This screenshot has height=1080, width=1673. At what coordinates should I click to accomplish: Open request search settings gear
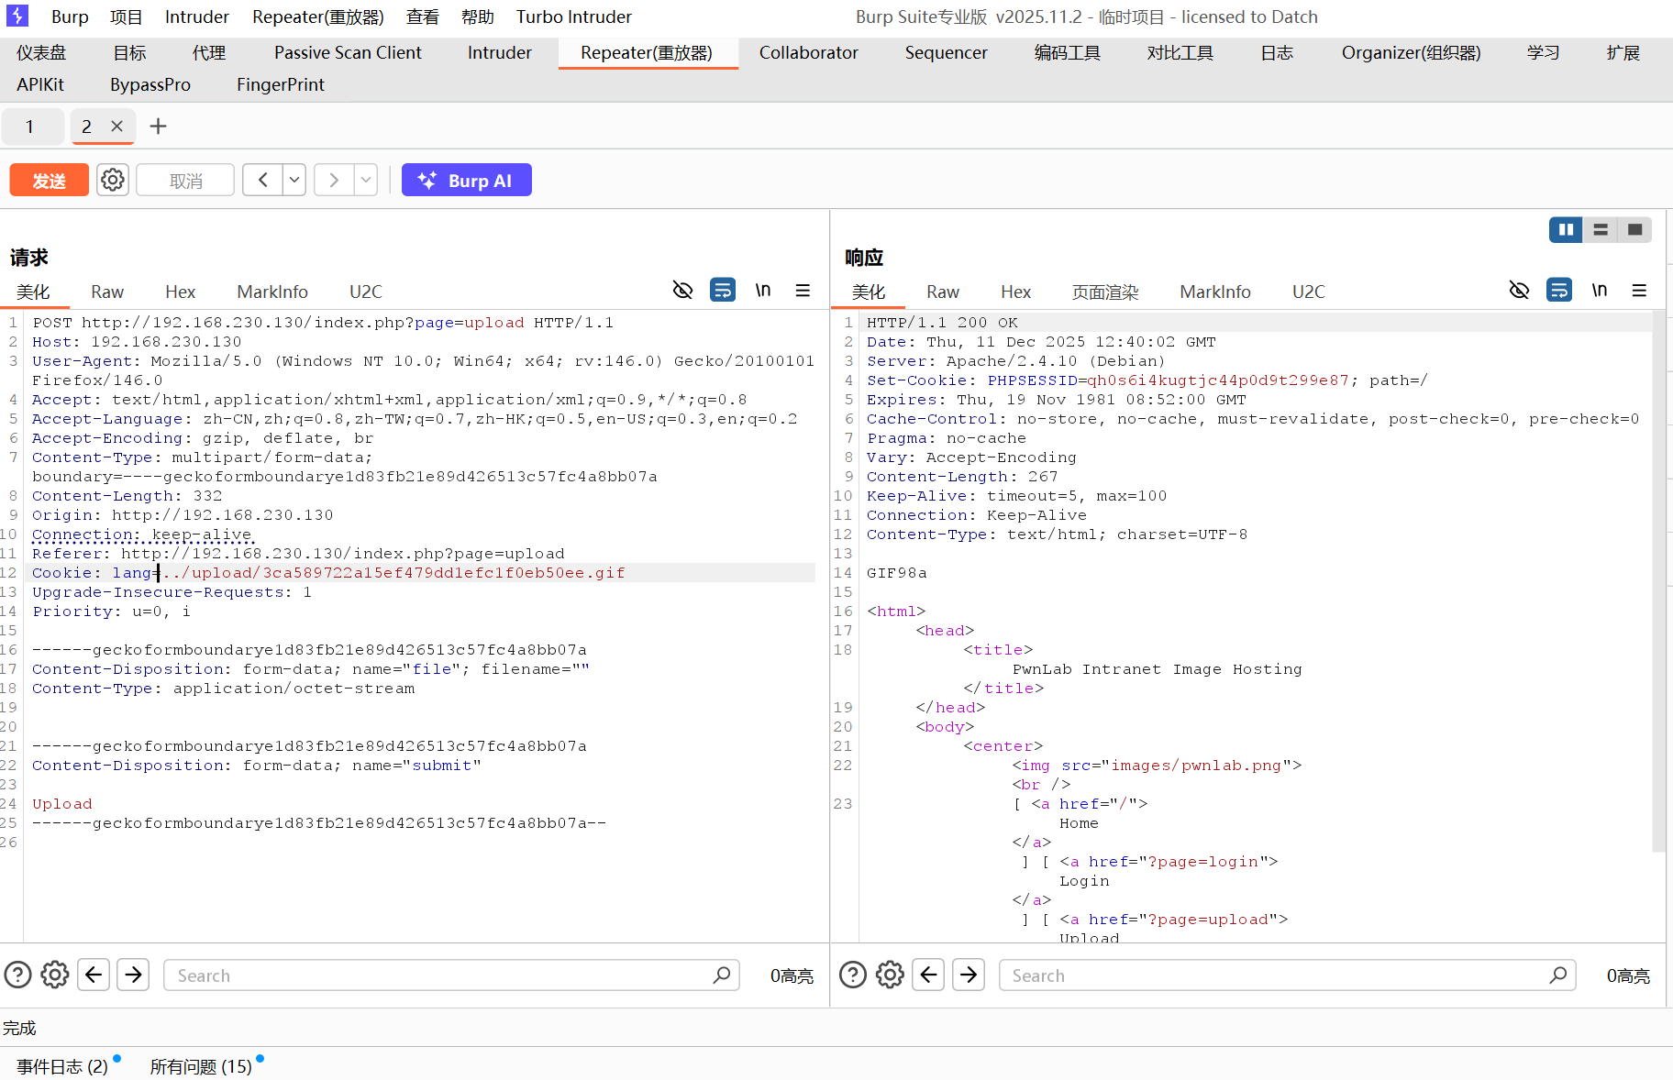55,975
